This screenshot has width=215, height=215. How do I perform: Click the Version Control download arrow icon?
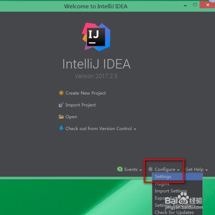click(x=61, y=128)
